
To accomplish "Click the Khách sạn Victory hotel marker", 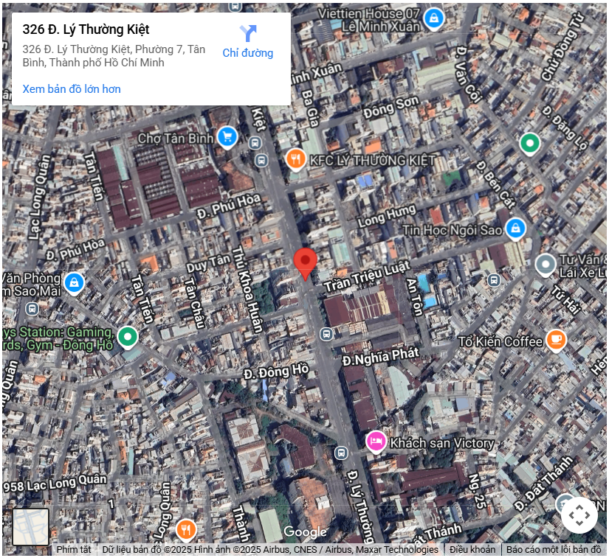I will tap(376, 442).
